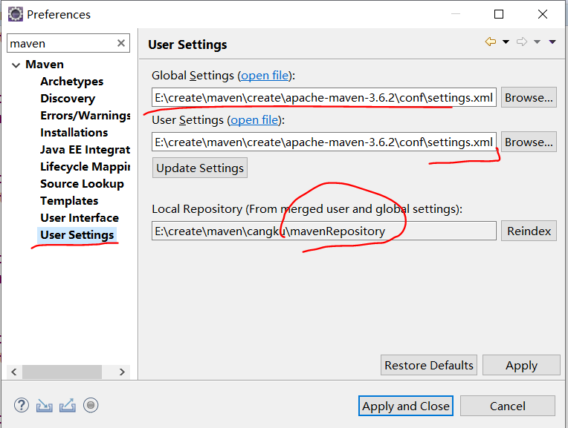Open the Lifecycle Mappings page
The height and width of the screenshot is (428, 568).
click(x=85, y=167)
